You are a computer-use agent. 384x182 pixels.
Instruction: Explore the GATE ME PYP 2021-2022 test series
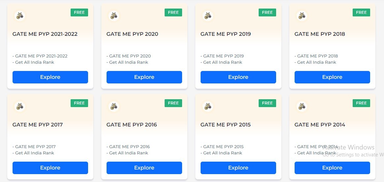(50, 77)
